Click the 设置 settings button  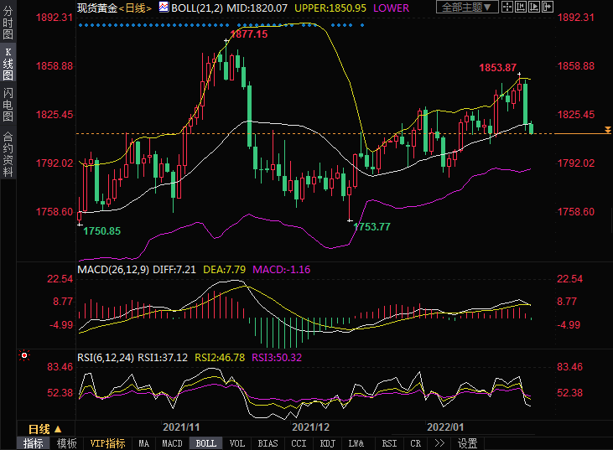coord(468,443)
